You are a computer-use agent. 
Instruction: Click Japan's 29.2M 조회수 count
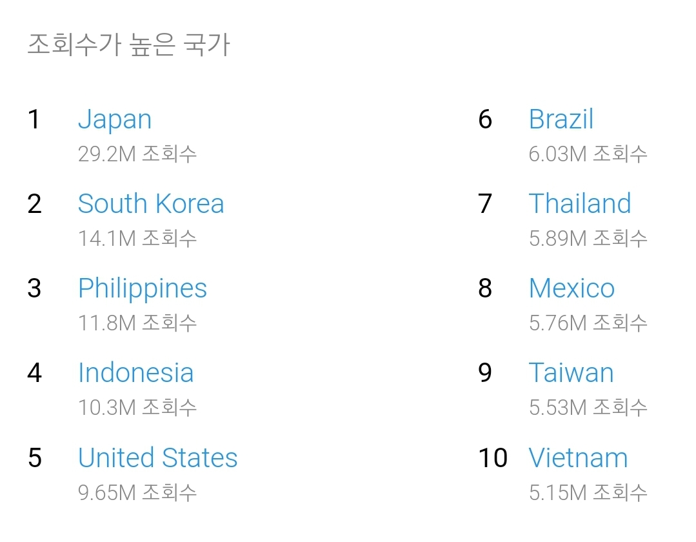137,154
